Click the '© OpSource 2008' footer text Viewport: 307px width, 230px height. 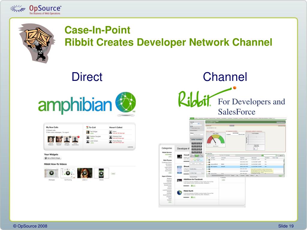pyautogui.click(x=30, y=226)
